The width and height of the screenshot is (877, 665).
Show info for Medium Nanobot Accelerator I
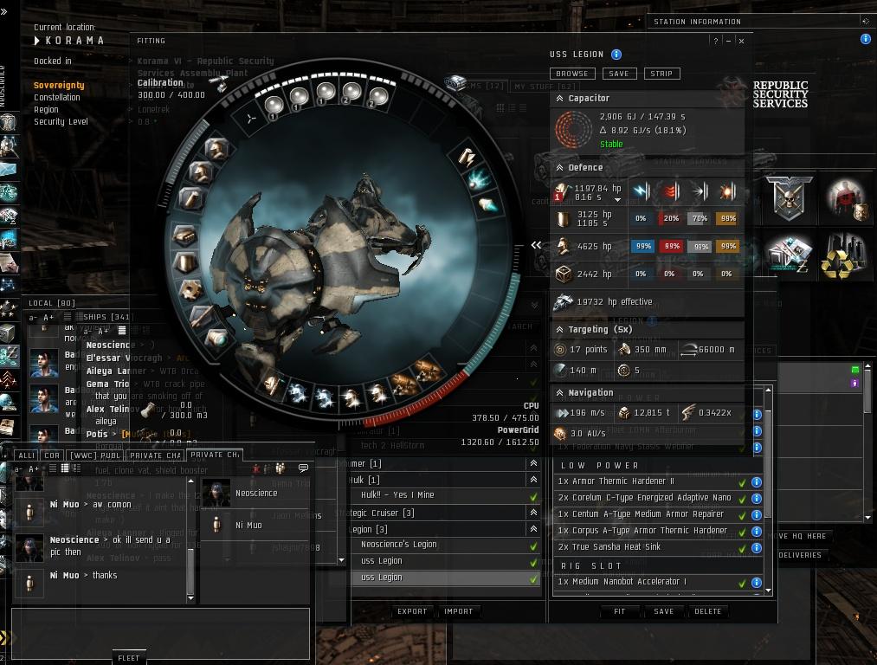756,582
